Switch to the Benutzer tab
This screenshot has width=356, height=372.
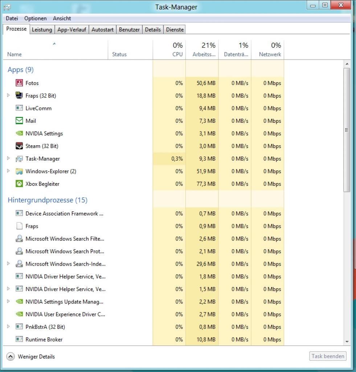129,30
